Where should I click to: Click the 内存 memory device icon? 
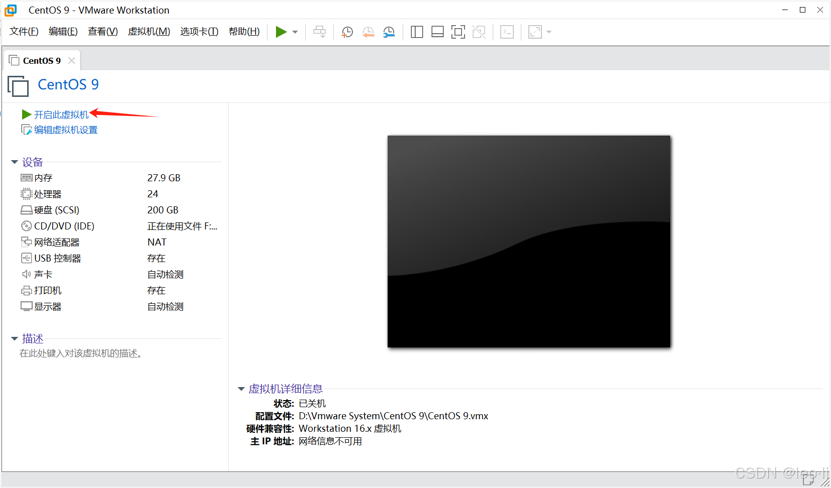(x=27, y=178)
